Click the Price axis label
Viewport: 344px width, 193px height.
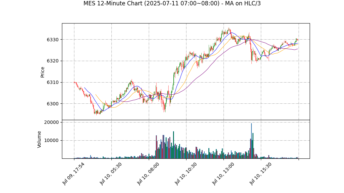42,72
